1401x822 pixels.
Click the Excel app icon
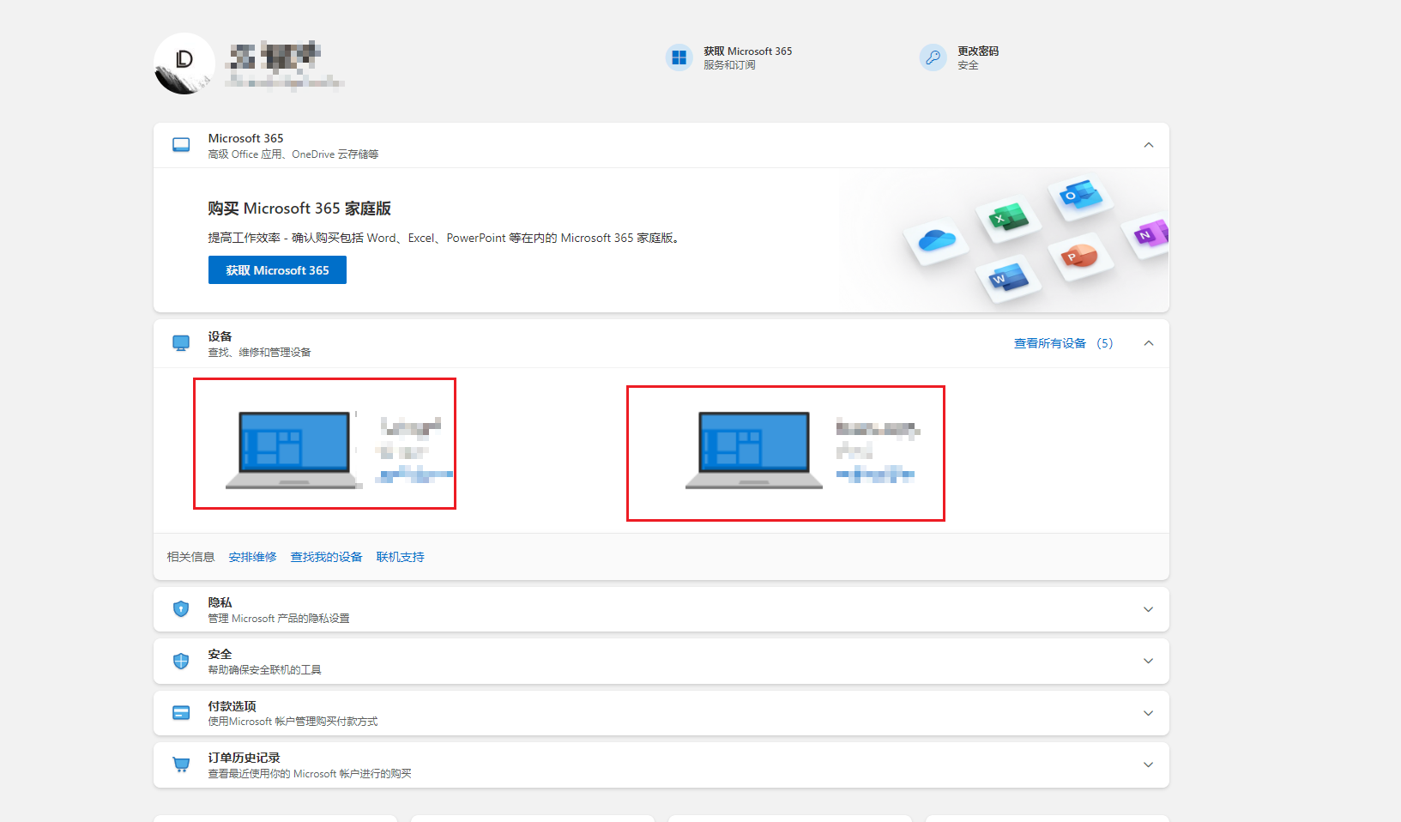click(1008, 219)
